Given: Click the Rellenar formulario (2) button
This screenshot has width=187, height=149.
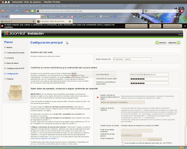Looking at the screenshot, I should [136, 26].
